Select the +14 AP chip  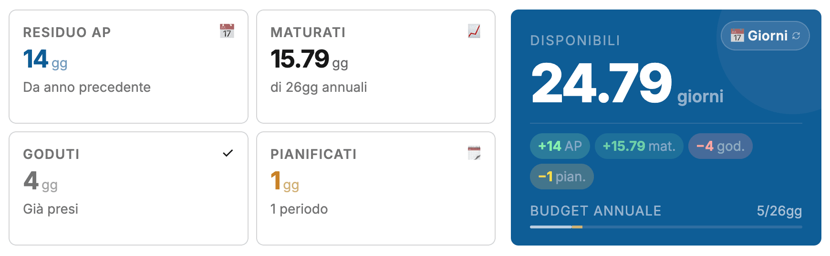pos(560,146)
